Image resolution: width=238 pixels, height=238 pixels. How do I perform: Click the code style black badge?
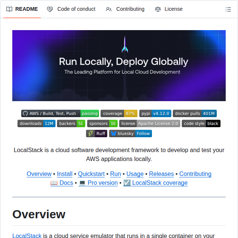tap(201, 123)
